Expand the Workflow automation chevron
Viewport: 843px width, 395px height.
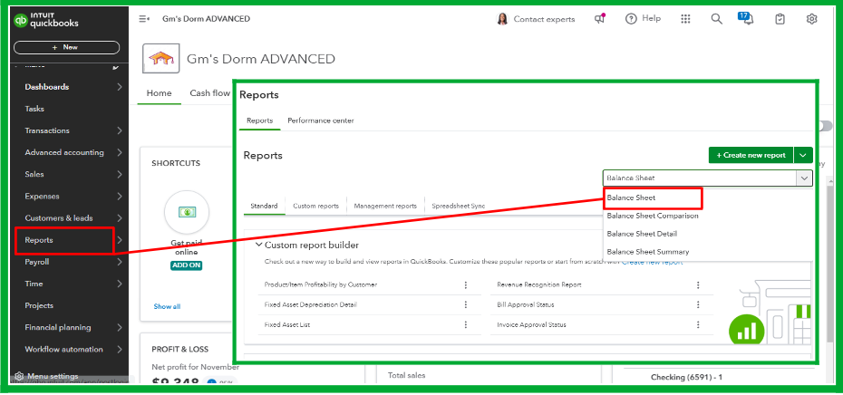pos(120,350)
